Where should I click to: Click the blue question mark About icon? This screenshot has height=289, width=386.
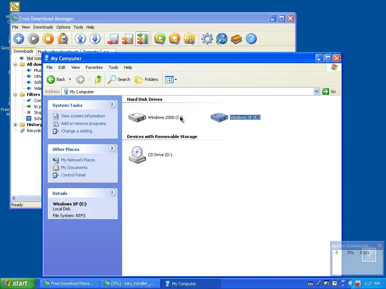click(251, 39)
